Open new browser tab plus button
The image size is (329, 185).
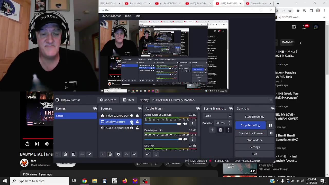(278, 3)
